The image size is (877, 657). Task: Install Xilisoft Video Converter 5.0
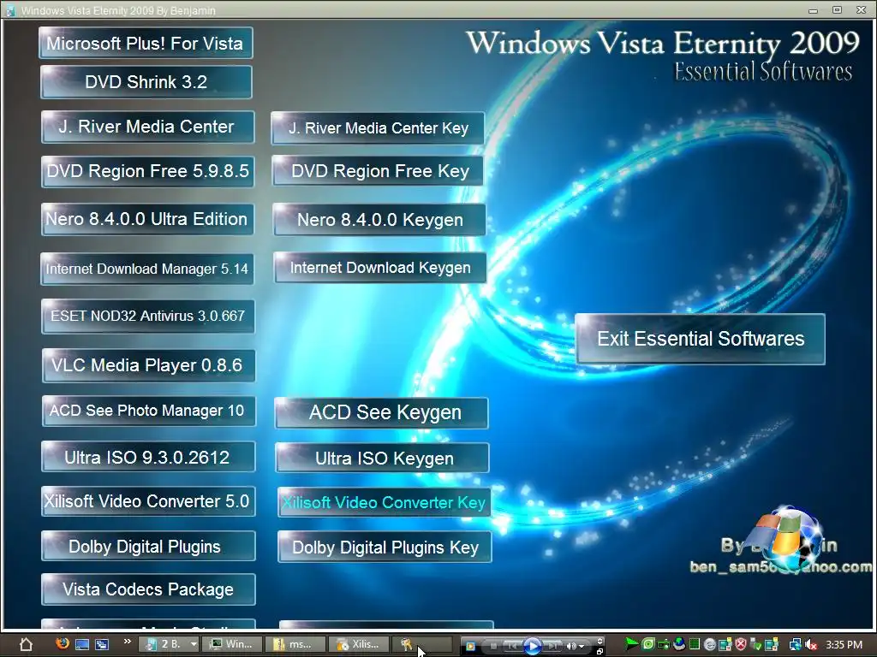click(148, 501)
